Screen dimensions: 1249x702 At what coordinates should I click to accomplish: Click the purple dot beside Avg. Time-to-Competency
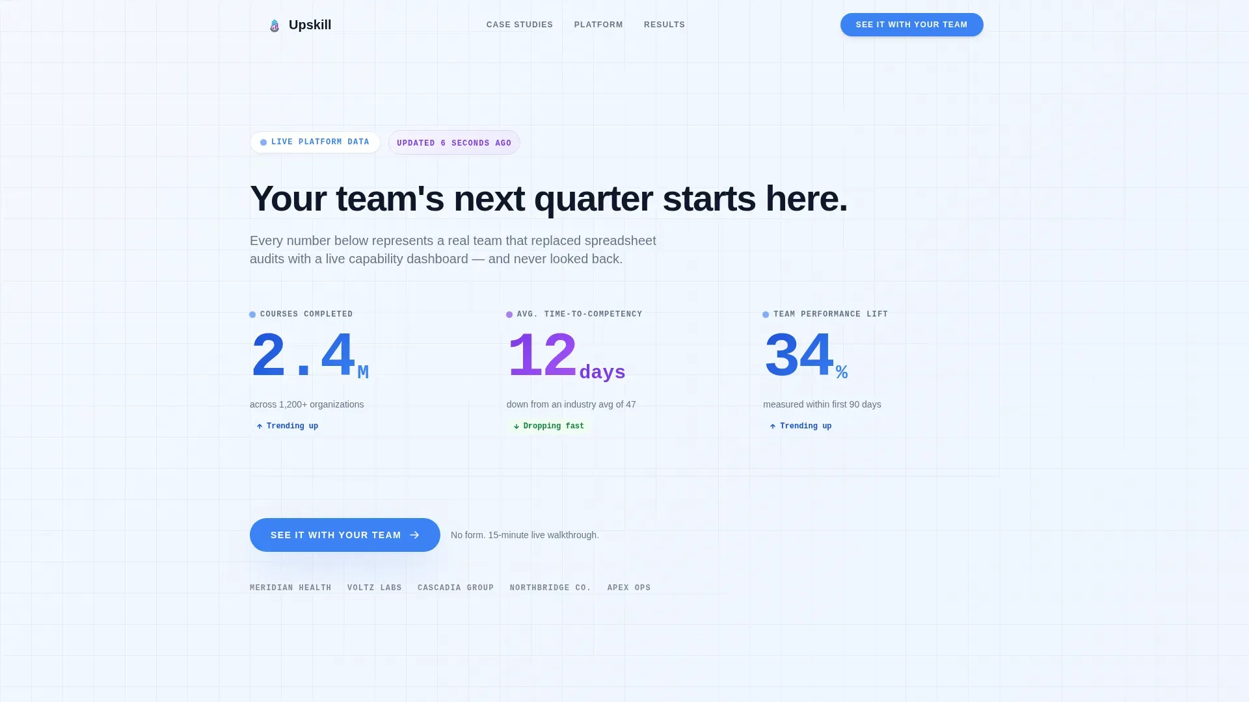[509, 315]
